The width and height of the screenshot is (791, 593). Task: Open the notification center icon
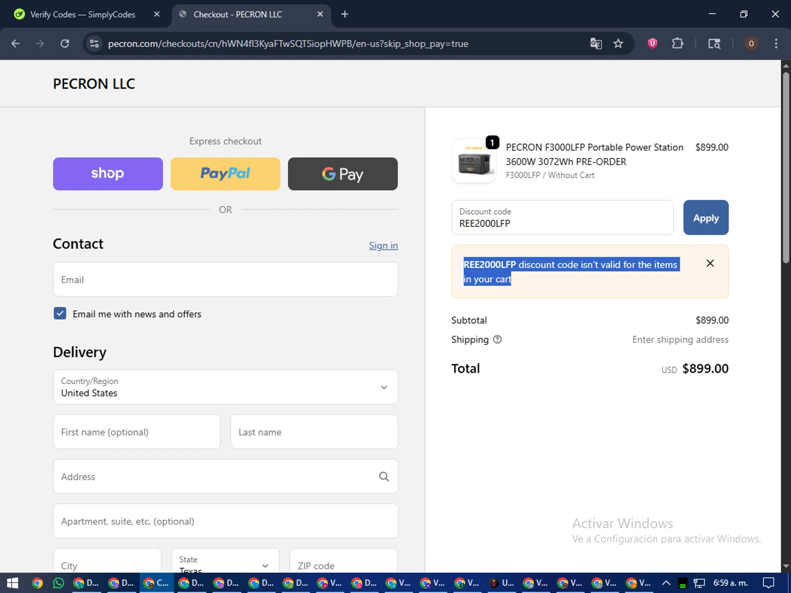coord(769,582)
